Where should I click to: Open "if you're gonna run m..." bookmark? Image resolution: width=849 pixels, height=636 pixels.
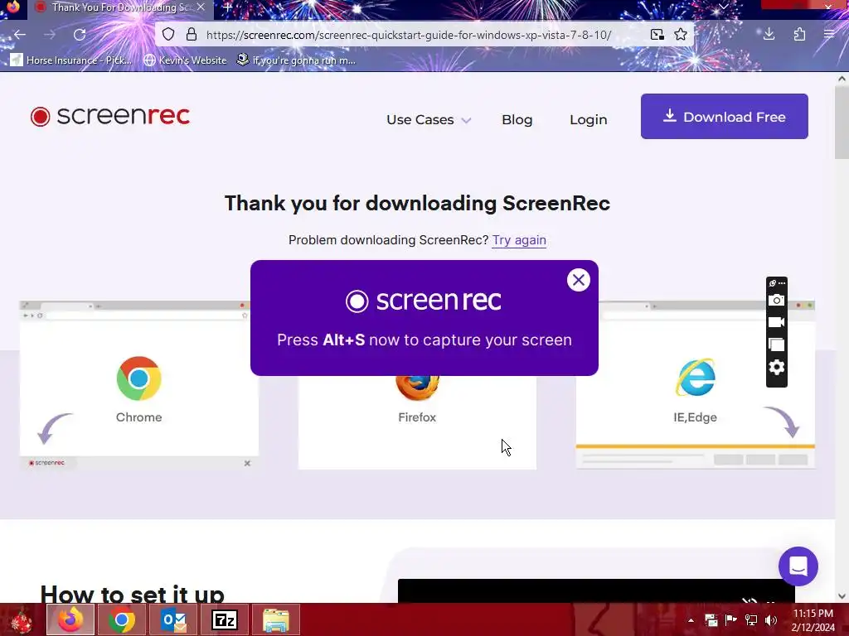296,60
